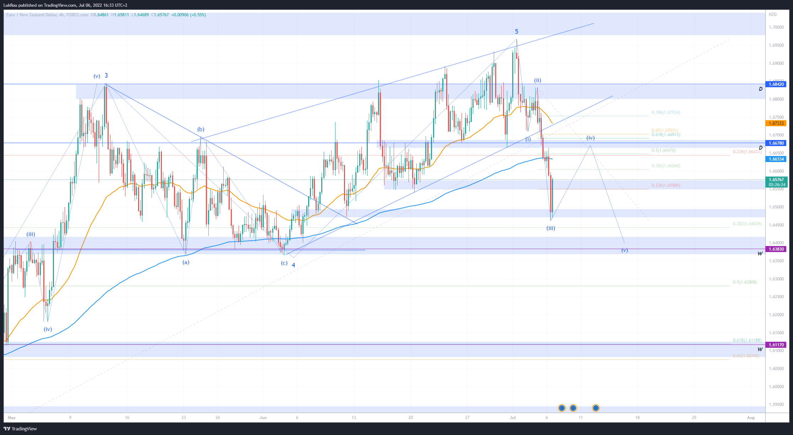Click the 0.5(1.62808) Fibonacci retracement label
This screenshot has width=793, height=435.
745,282
